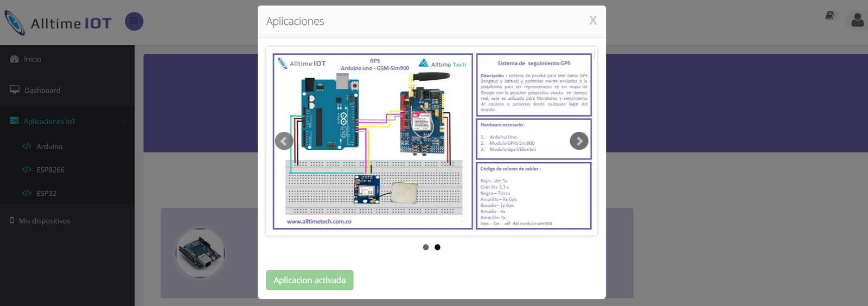
Task: Click the hamburger menu toggle button
Action: pos(134,22)
